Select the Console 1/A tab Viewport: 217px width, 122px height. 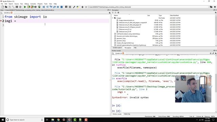pyautogui.click(x=118, y=53)
